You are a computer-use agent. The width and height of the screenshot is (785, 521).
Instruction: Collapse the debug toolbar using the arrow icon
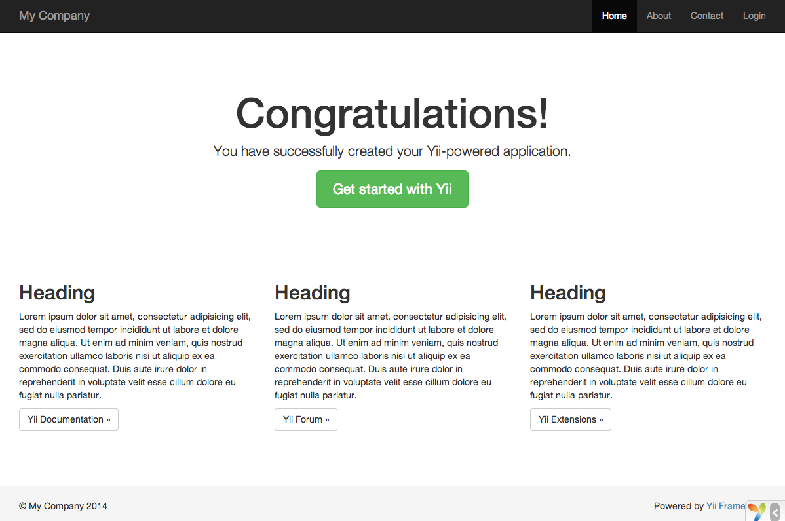pos(775,511)
